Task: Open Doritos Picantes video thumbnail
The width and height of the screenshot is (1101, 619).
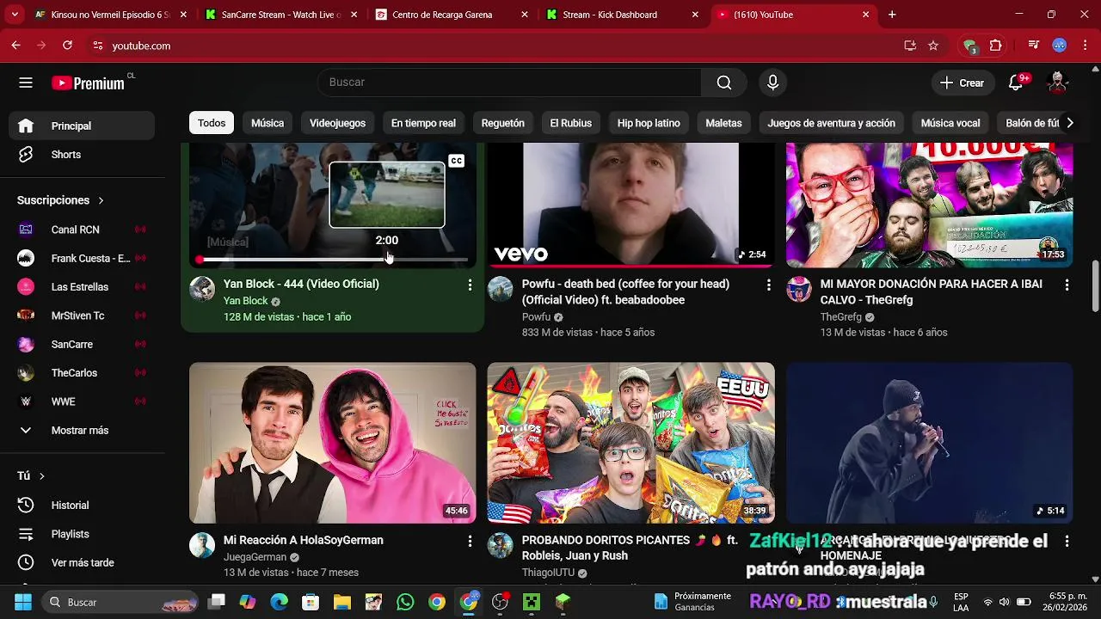Action: (631, 443)
